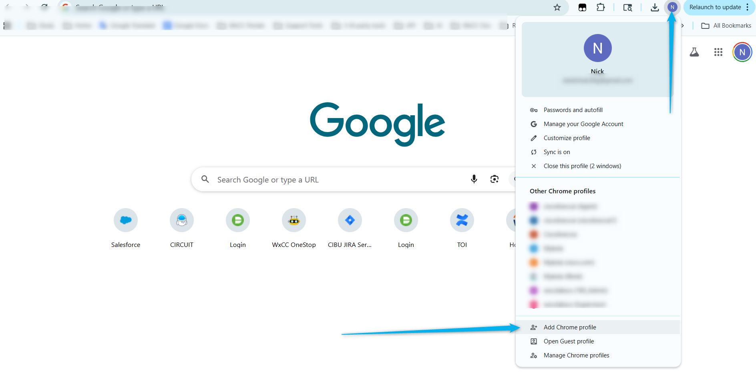Image resolution: width=756 pixels, height=389 pixels.
Task: Open Chrome three-dot menu
Action: click(x=747, y=8)
